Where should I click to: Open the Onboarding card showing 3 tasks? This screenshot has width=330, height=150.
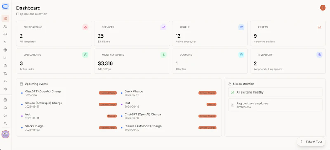coord(54,61)
